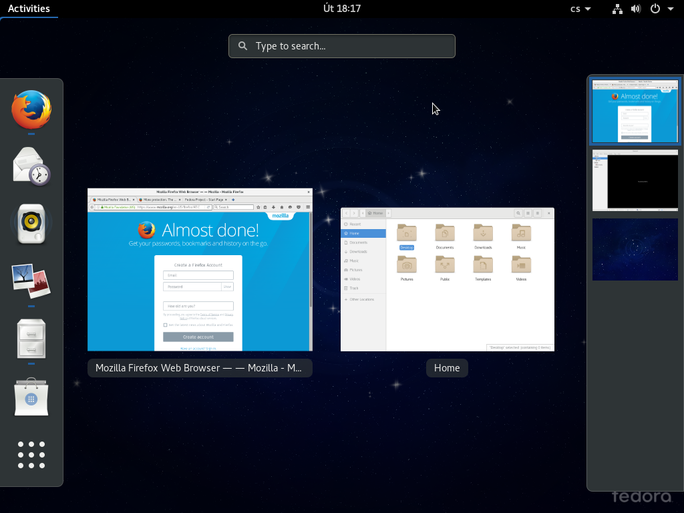Click the Home window caption label
684x513 pixels.
(x=447, y=368)
